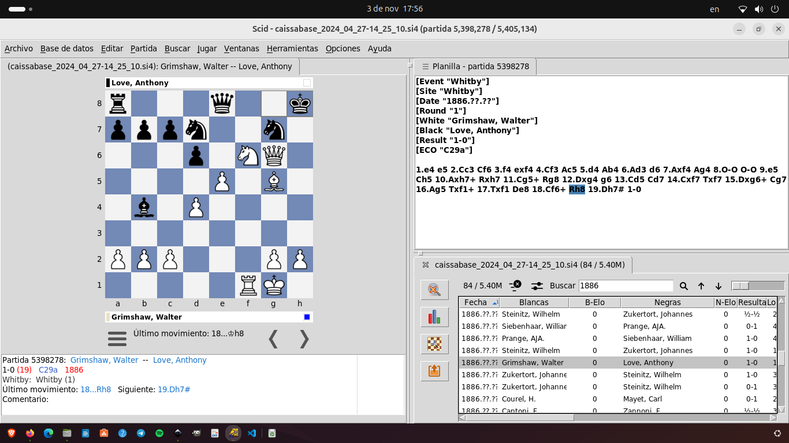789x443 pixels.
Task: Go to previous move with left arrow
Action: (x=274, y=339)
